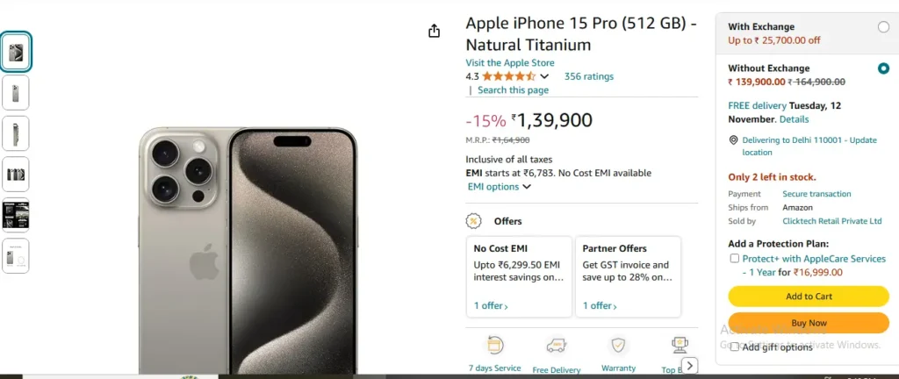Click the location pin icon near Delivering to Delhi
The width and height of the screenshot is (899, 379).
[x=733, y=140]
